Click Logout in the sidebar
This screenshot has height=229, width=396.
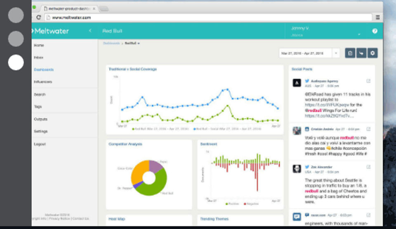(x=40, y=144)
